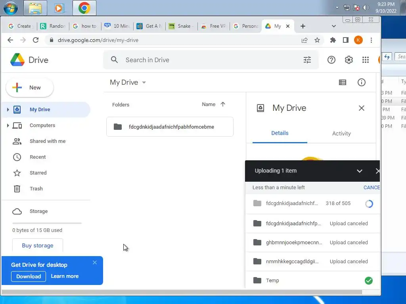Toggle the view details info panel

(x=362, y=82)
